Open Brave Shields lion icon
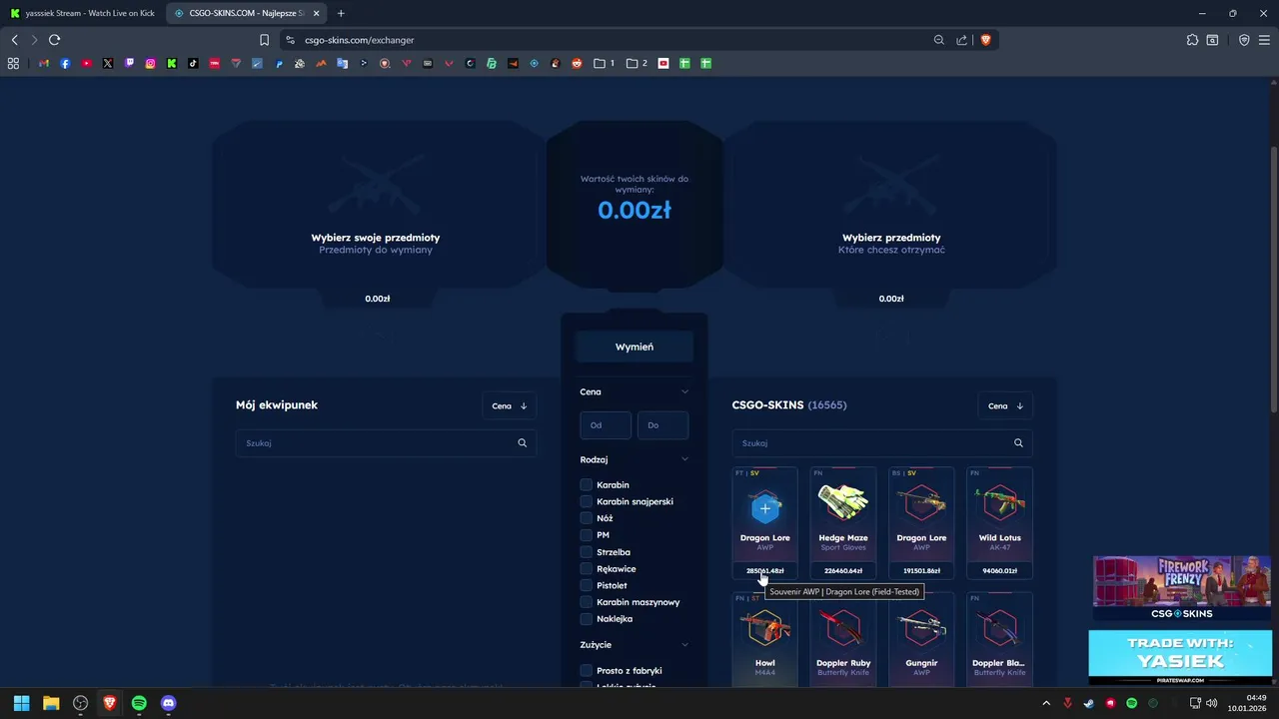 (x=985, y=40)
